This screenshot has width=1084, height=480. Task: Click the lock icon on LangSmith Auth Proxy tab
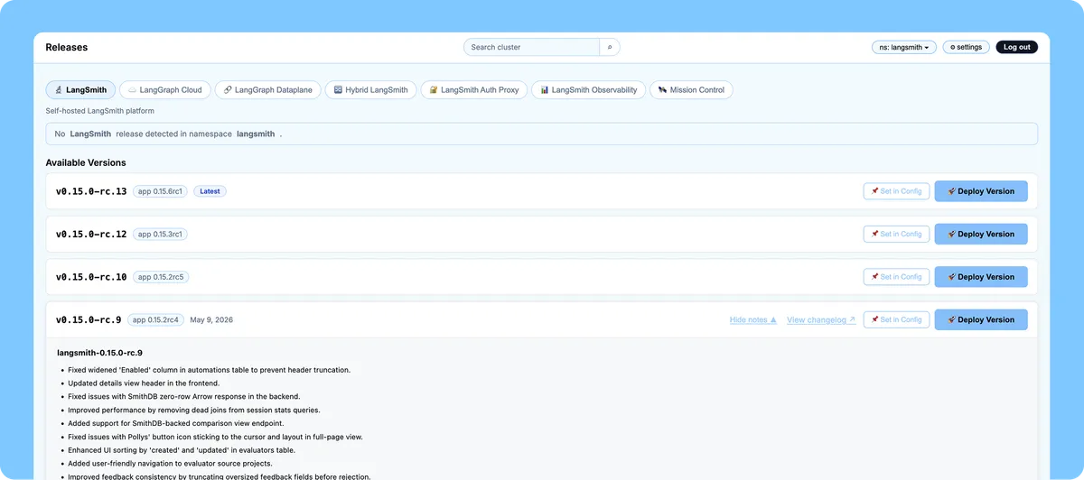434,90
